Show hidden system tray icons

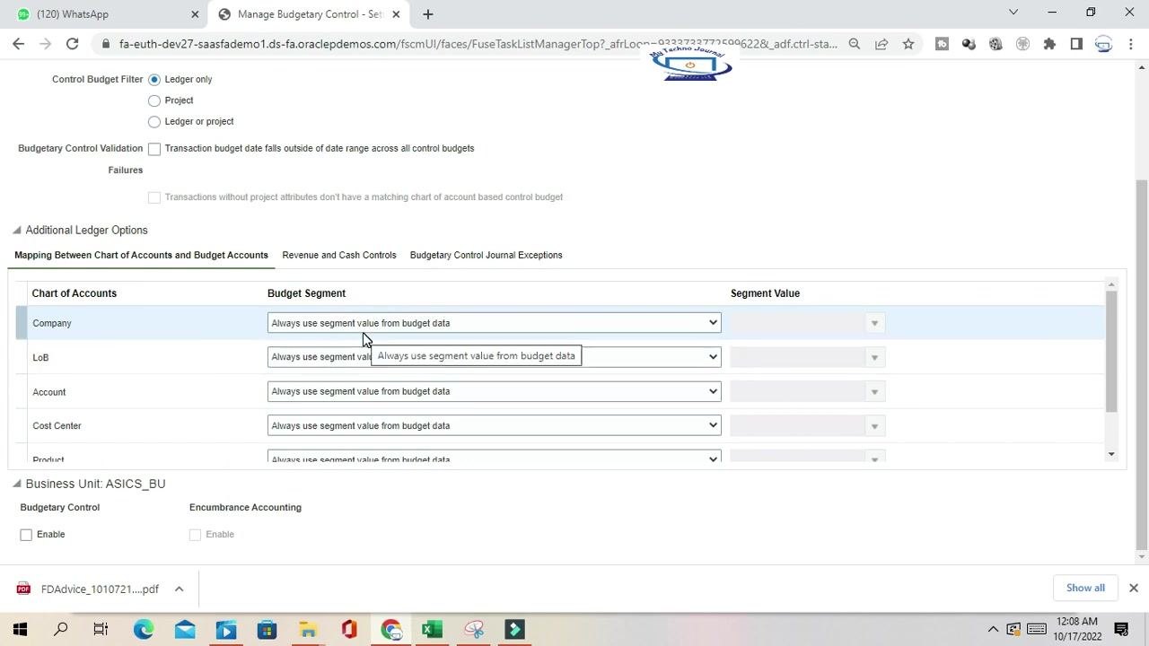click(993, 629)
